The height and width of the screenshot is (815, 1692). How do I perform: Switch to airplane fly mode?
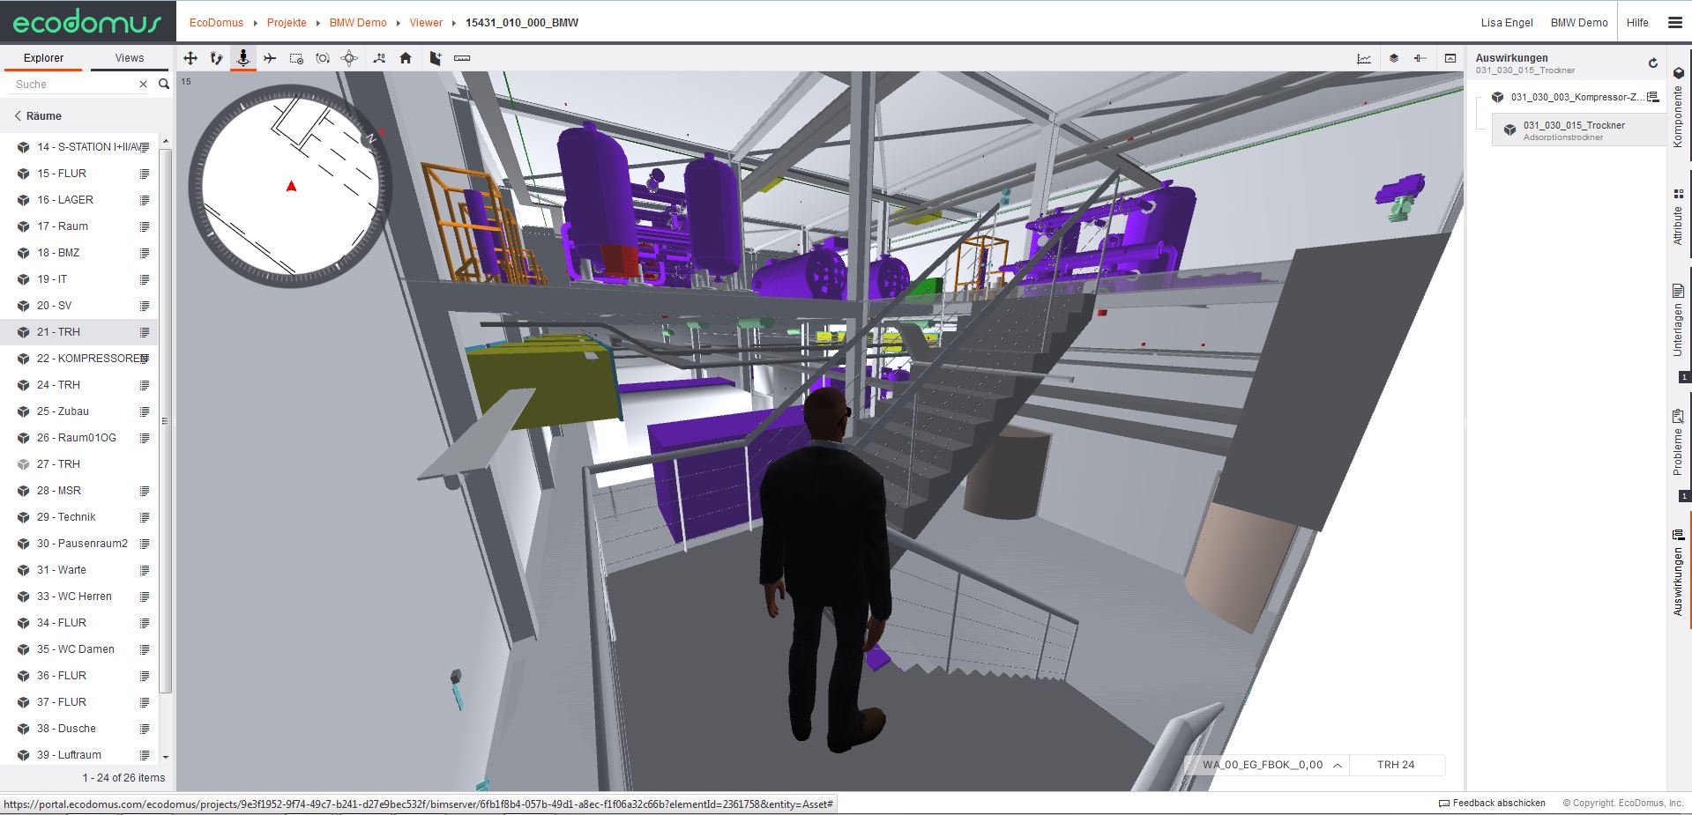[270, 58]
